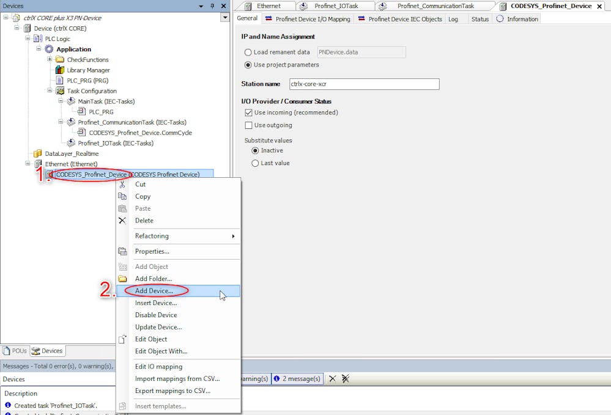Expand the CheckFunctions folder node
The width and height of the screenshot is (611, 415).
(x=50, y=59)
